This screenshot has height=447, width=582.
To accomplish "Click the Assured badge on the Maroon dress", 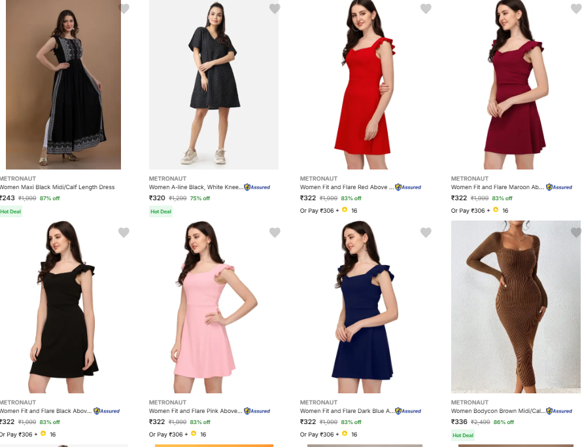I will coord(559,187).
